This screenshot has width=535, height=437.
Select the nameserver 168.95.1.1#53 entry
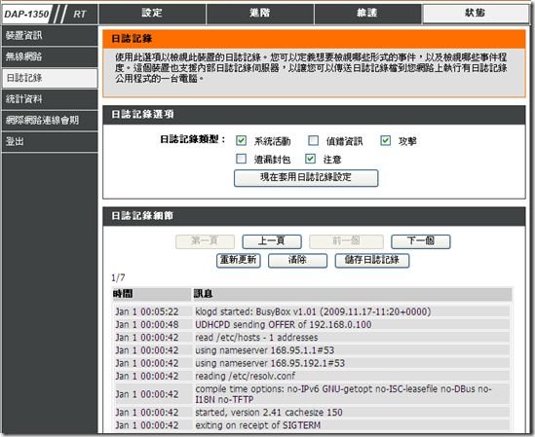(x=312, y=350)
